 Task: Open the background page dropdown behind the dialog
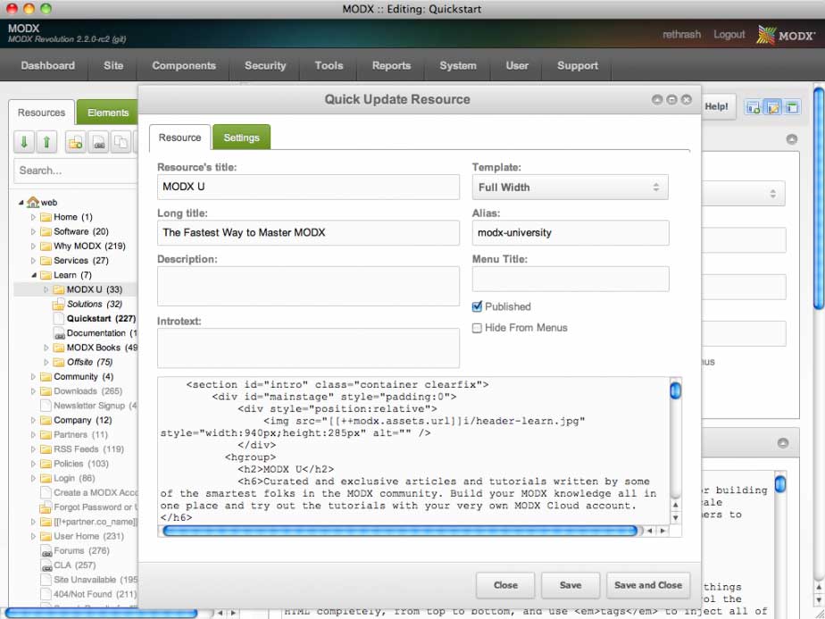[744, 194]
